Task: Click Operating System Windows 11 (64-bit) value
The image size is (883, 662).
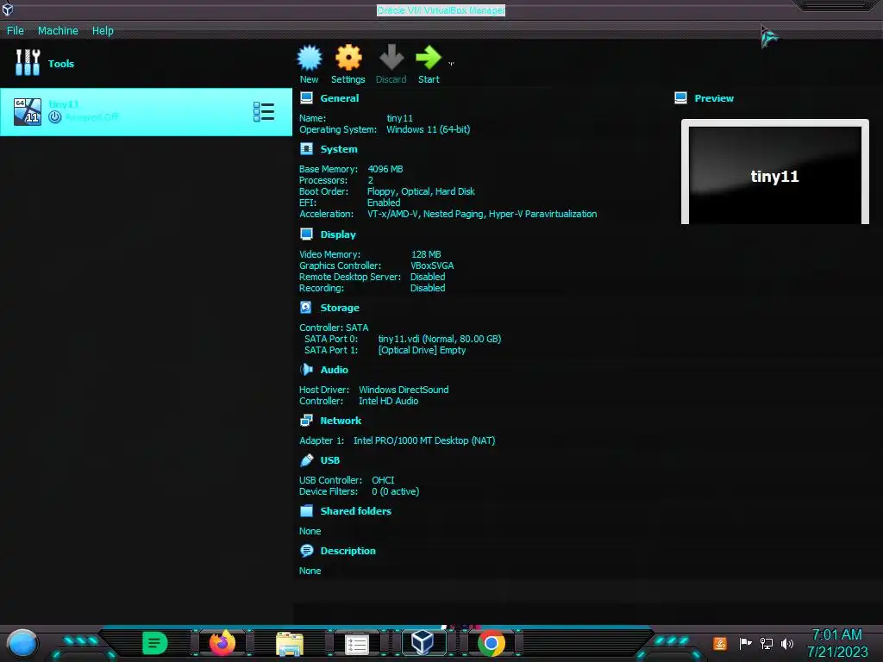Action: [428, 129]
